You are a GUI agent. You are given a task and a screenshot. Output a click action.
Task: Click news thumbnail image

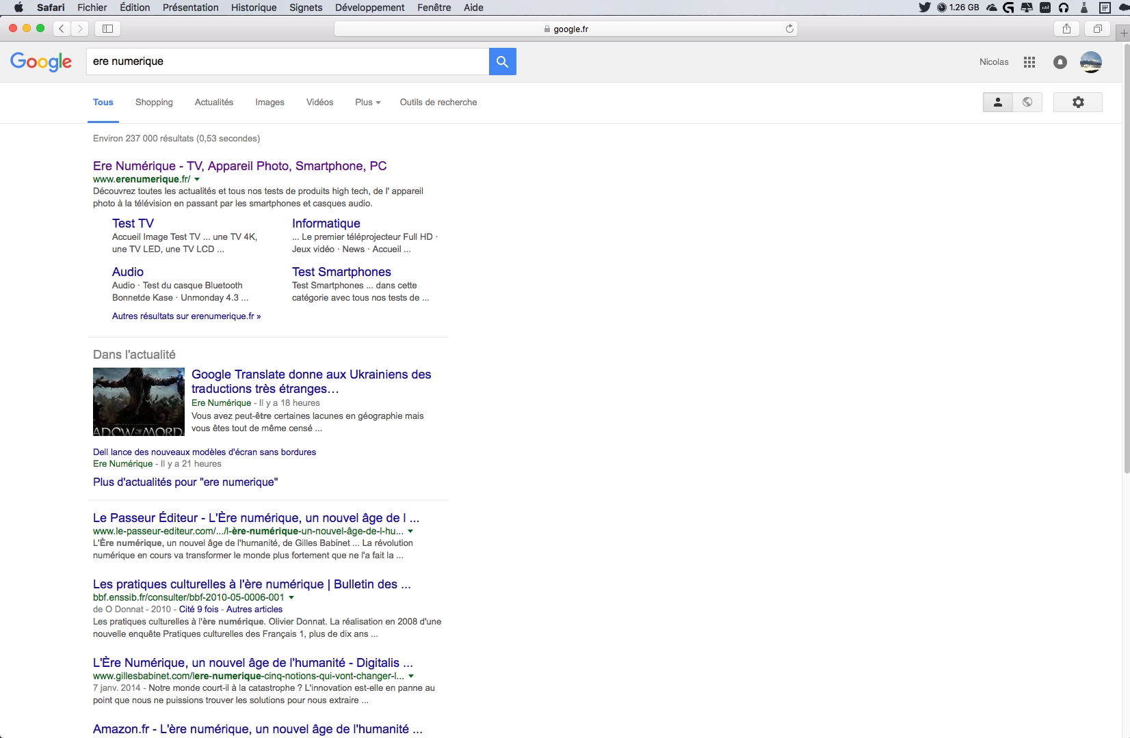[x=139, y=402]
